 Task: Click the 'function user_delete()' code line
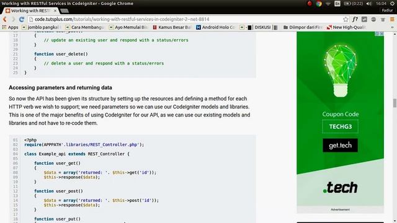click(61, 54)
